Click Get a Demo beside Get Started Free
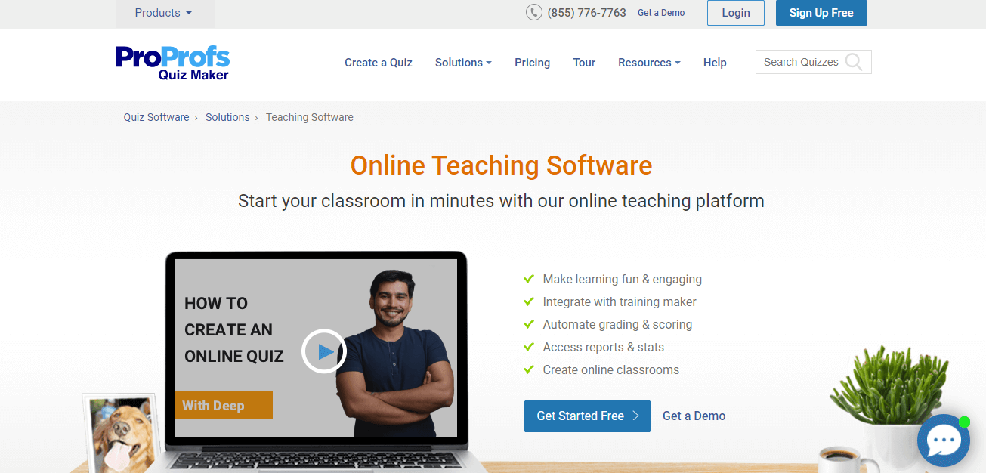Image resolution: width=986 pixels, height=473 pixels. tap(694, 416)
